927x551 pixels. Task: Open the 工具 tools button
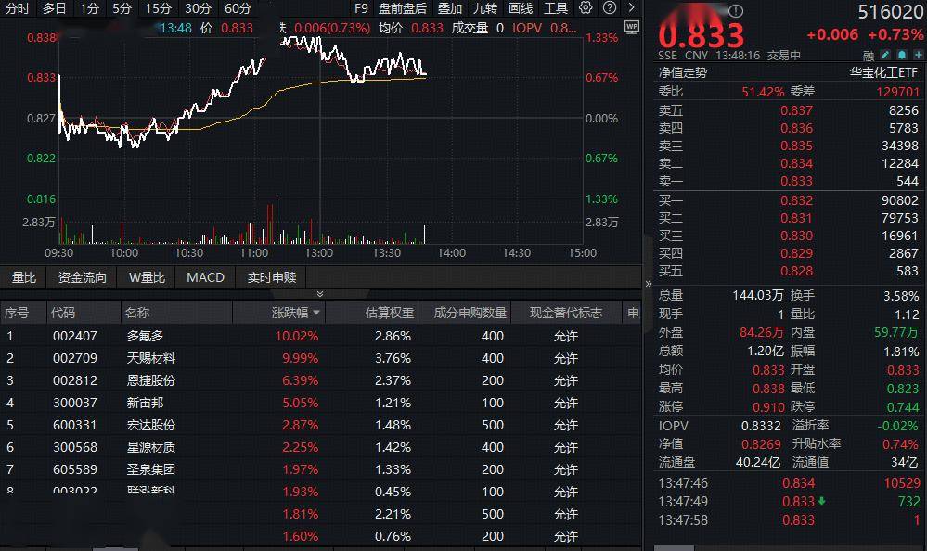click(x=556, y=8)
